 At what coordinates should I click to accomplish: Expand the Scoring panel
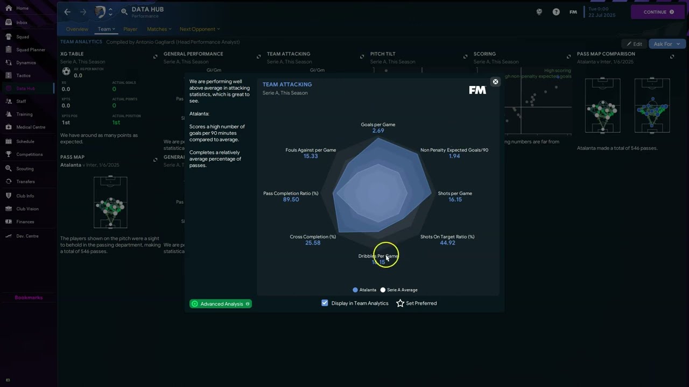coord(569,56)
